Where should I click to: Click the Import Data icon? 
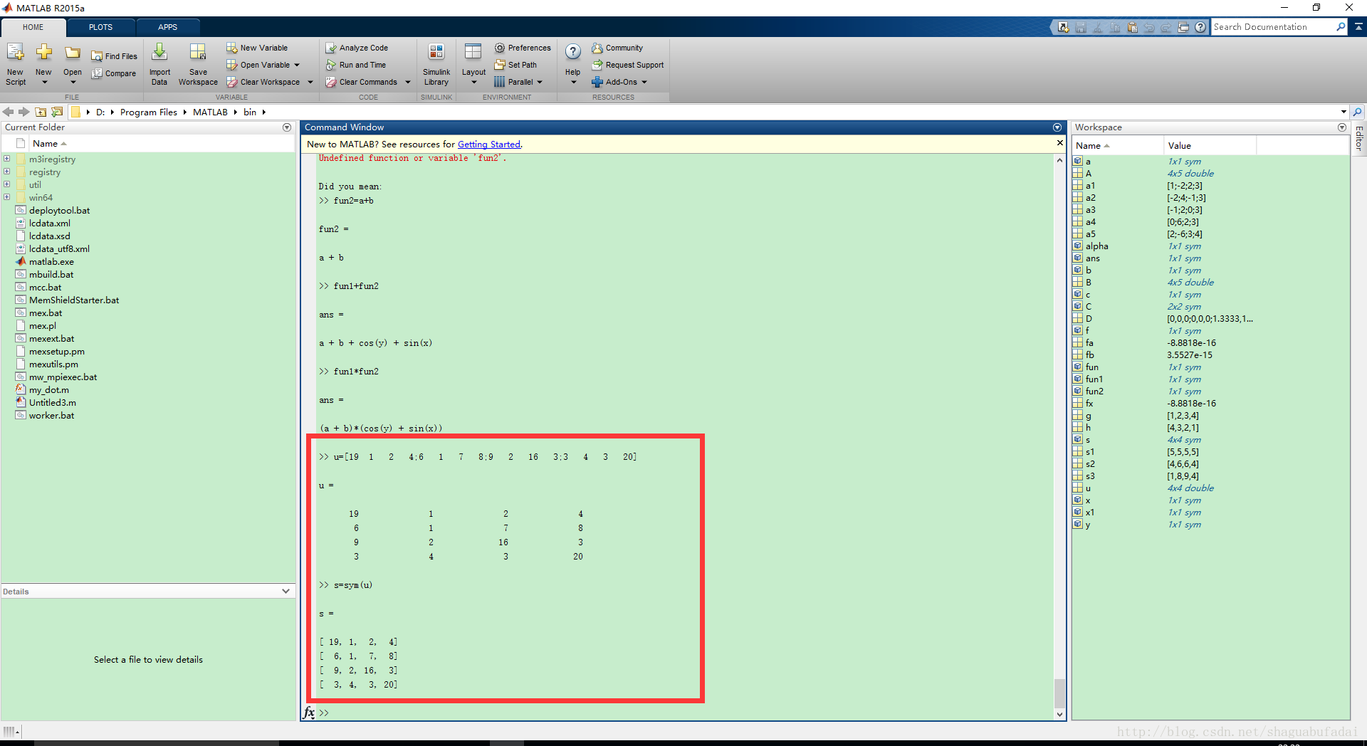(x=159, y=52)
